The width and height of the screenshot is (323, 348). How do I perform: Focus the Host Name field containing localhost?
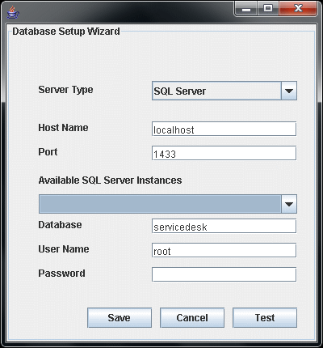pyautogui.click(x=224, y=129)
